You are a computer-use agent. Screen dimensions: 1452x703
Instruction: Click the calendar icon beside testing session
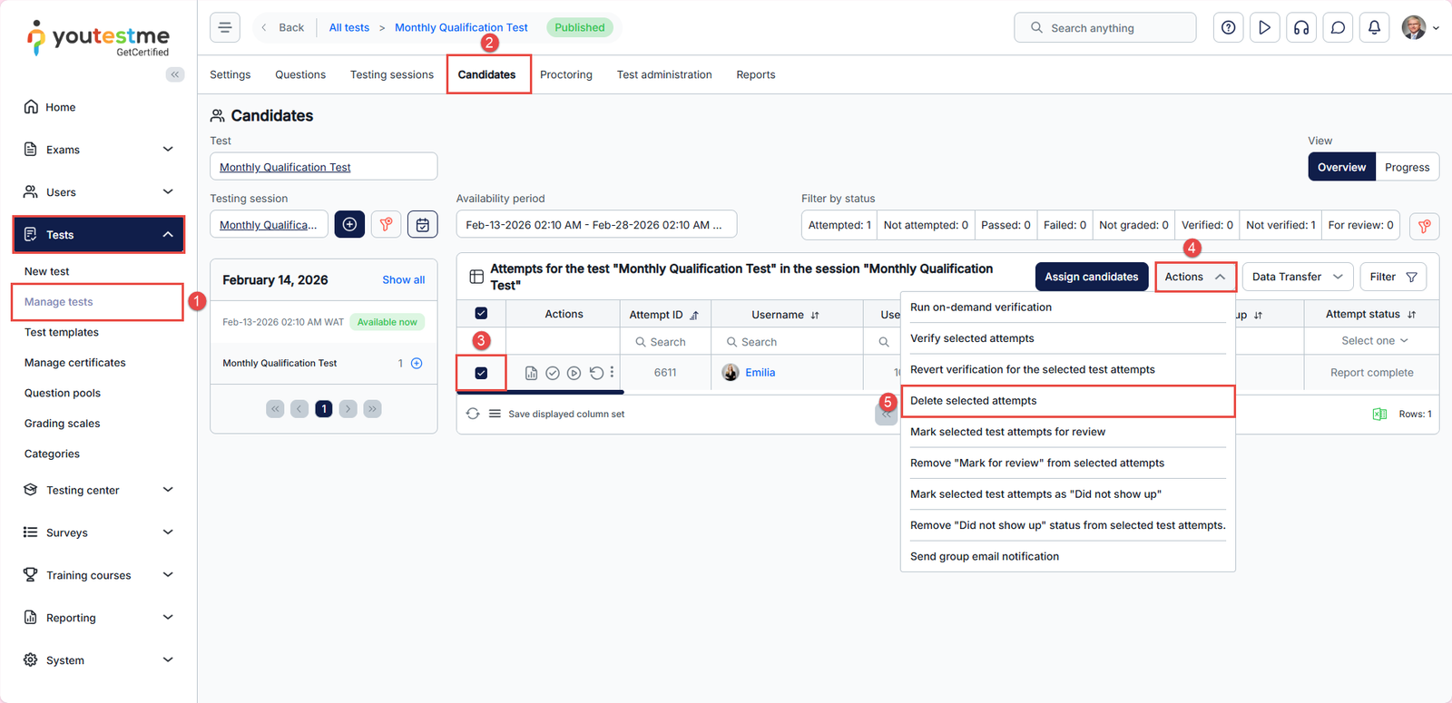click(423, 225)
